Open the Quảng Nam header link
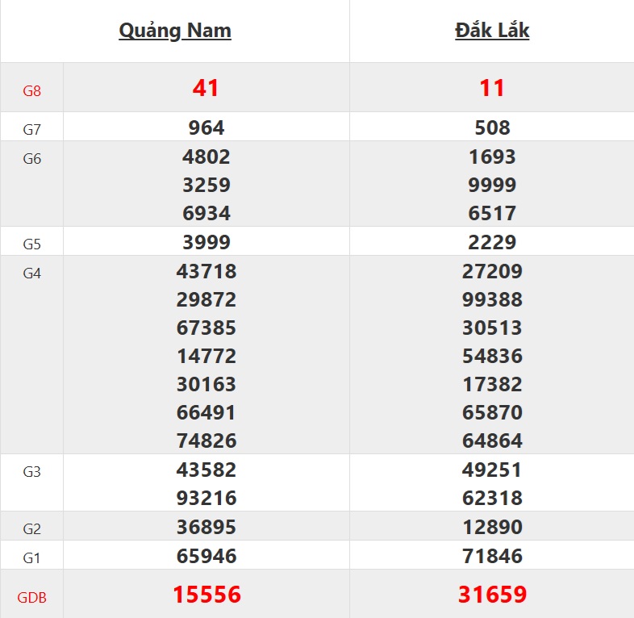 pos(175,31)
